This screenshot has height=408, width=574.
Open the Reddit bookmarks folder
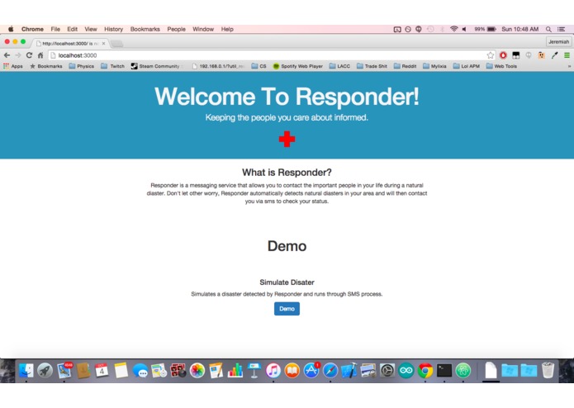click(406, 66)
